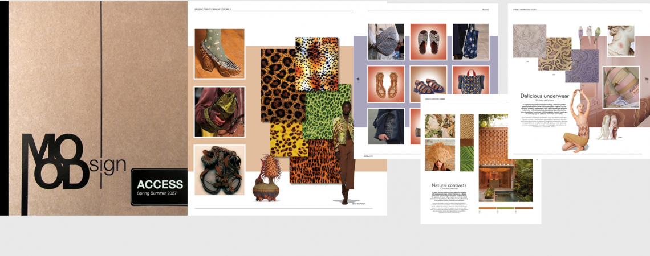Click the three parakeets image

pyautogui.click(x=590, y=32)
